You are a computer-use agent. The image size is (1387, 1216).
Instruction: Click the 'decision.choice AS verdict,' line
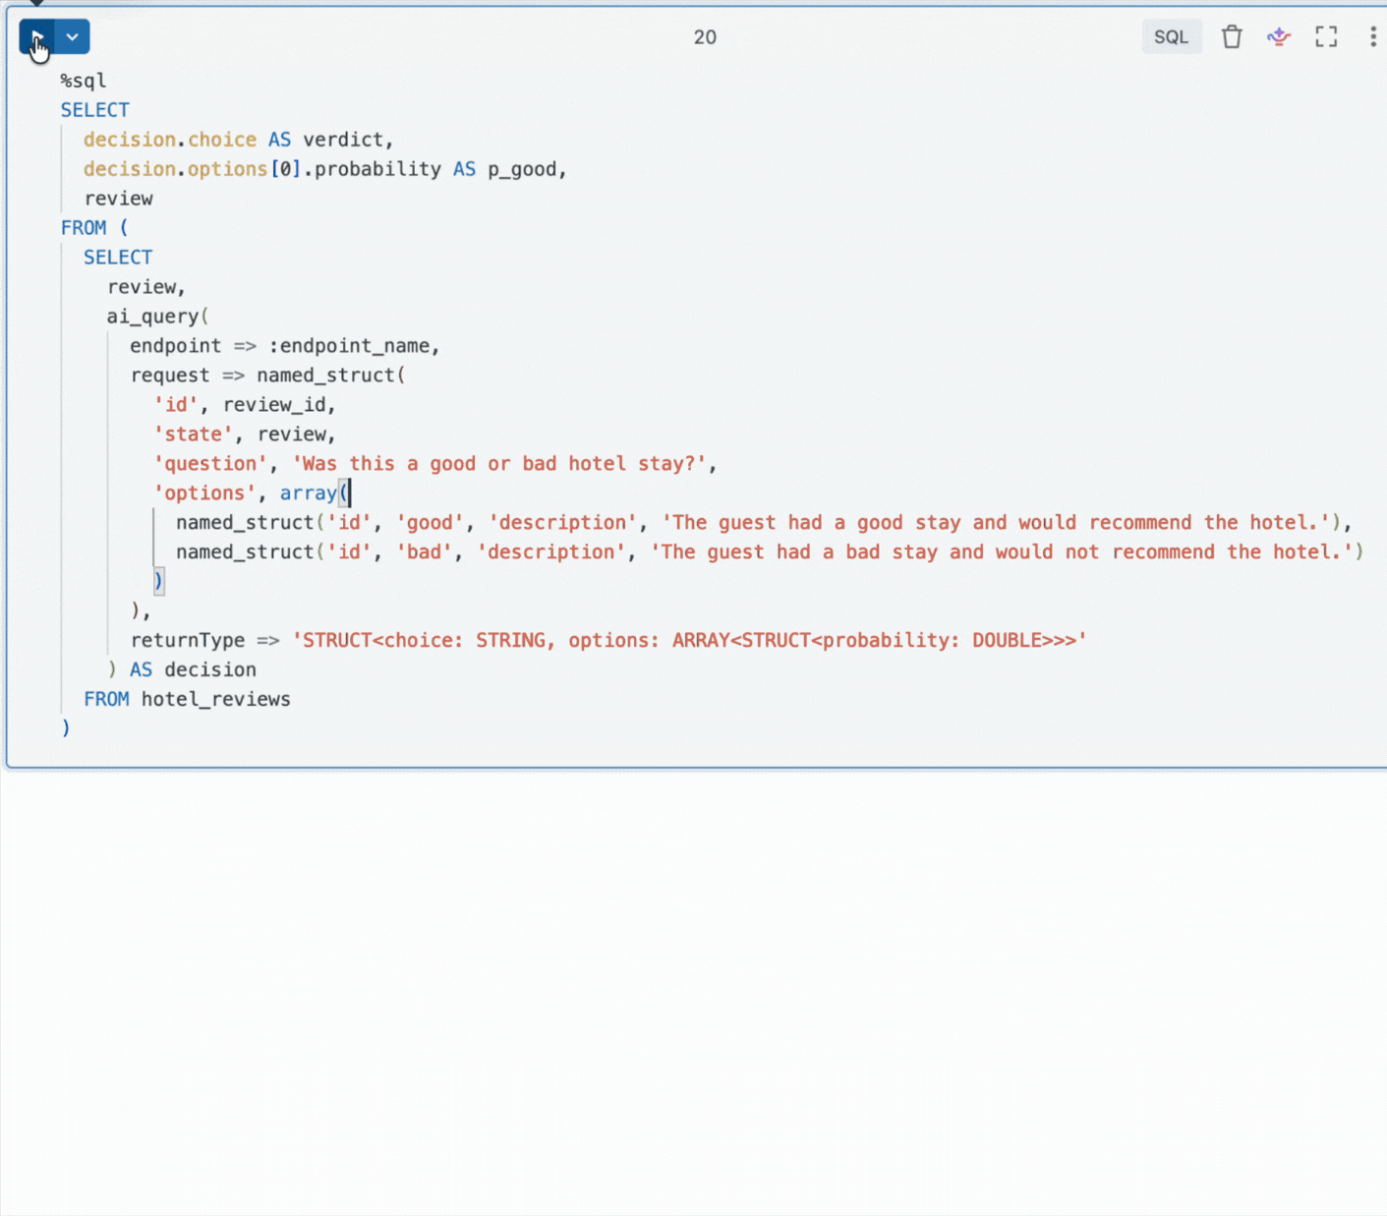point(238,140)
